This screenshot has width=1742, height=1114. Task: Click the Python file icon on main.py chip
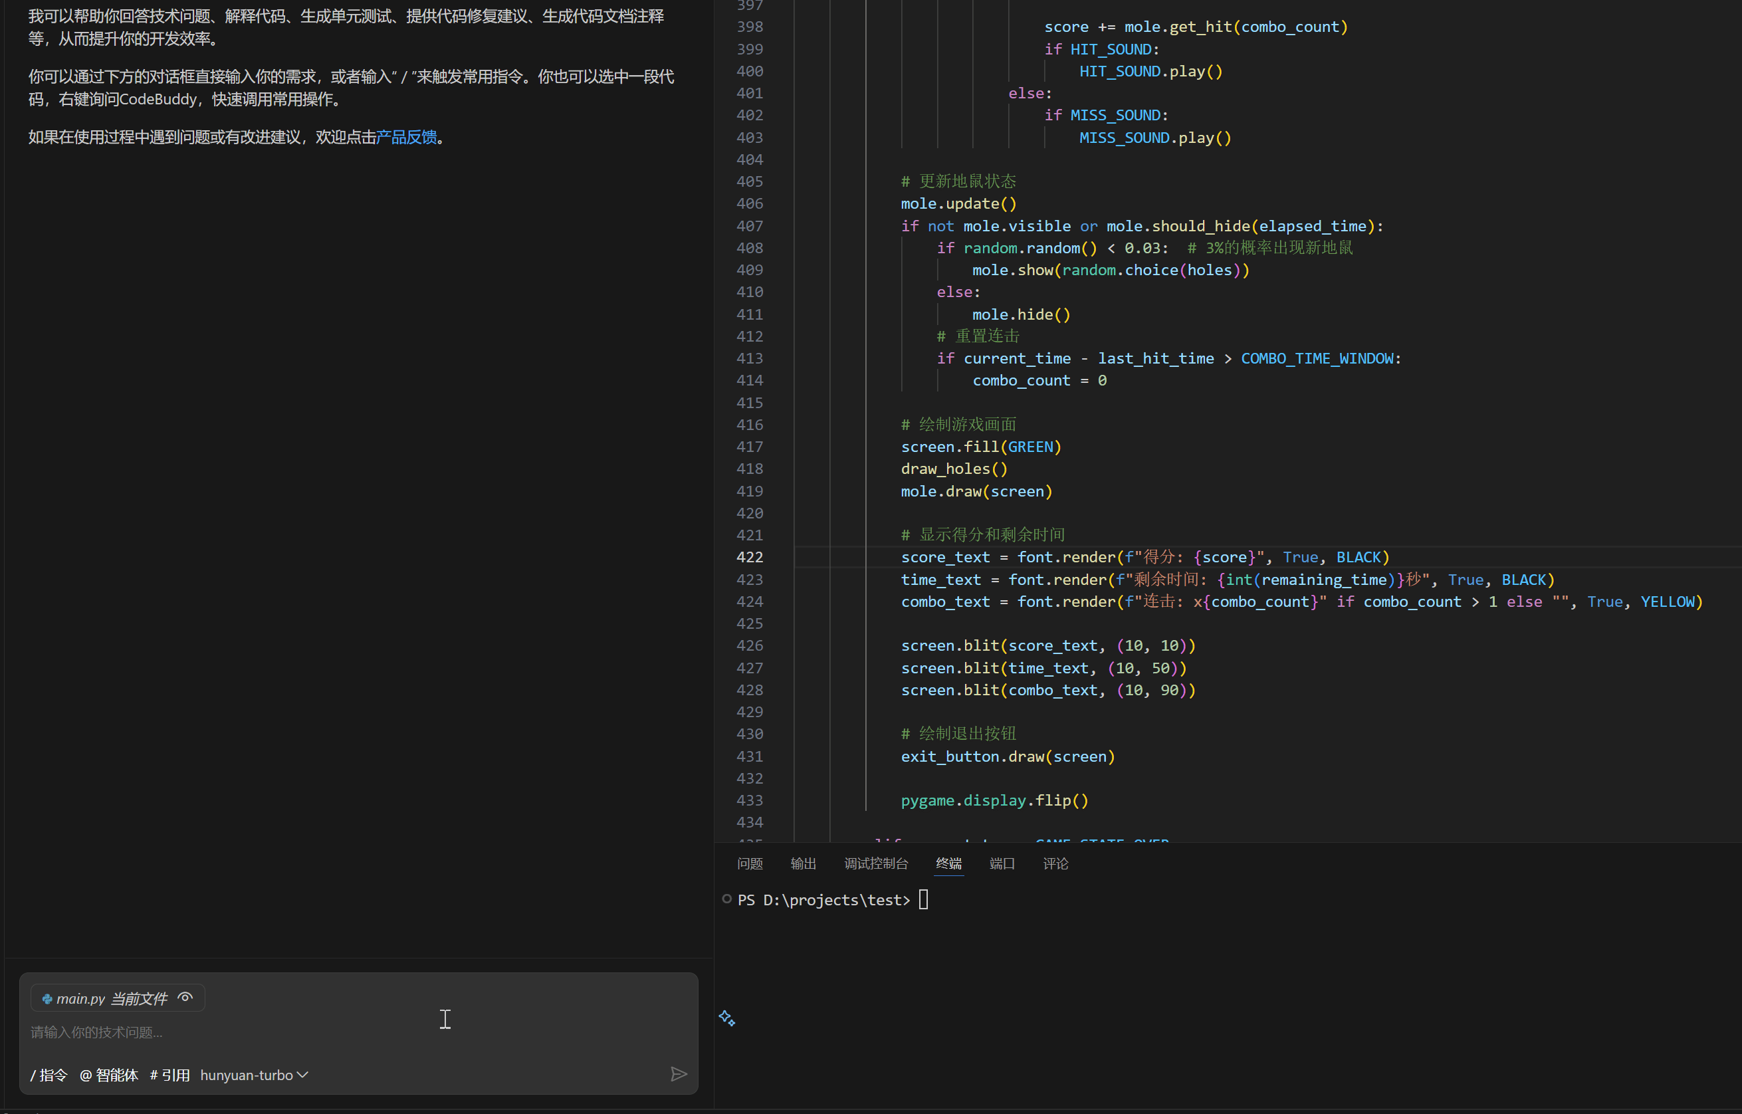point(47,999)
